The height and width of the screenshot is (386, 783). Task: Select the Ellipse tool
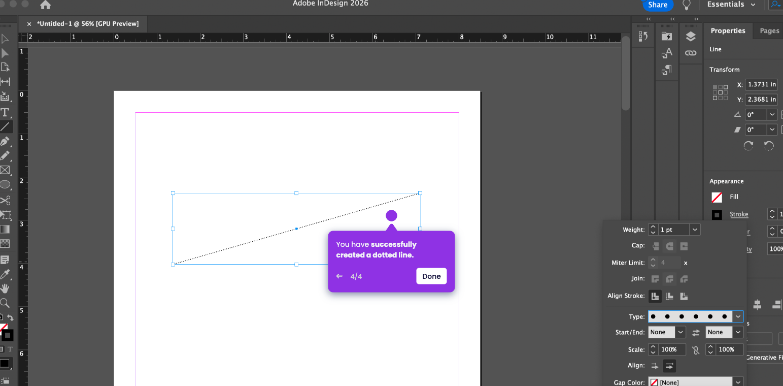point(5,185)
